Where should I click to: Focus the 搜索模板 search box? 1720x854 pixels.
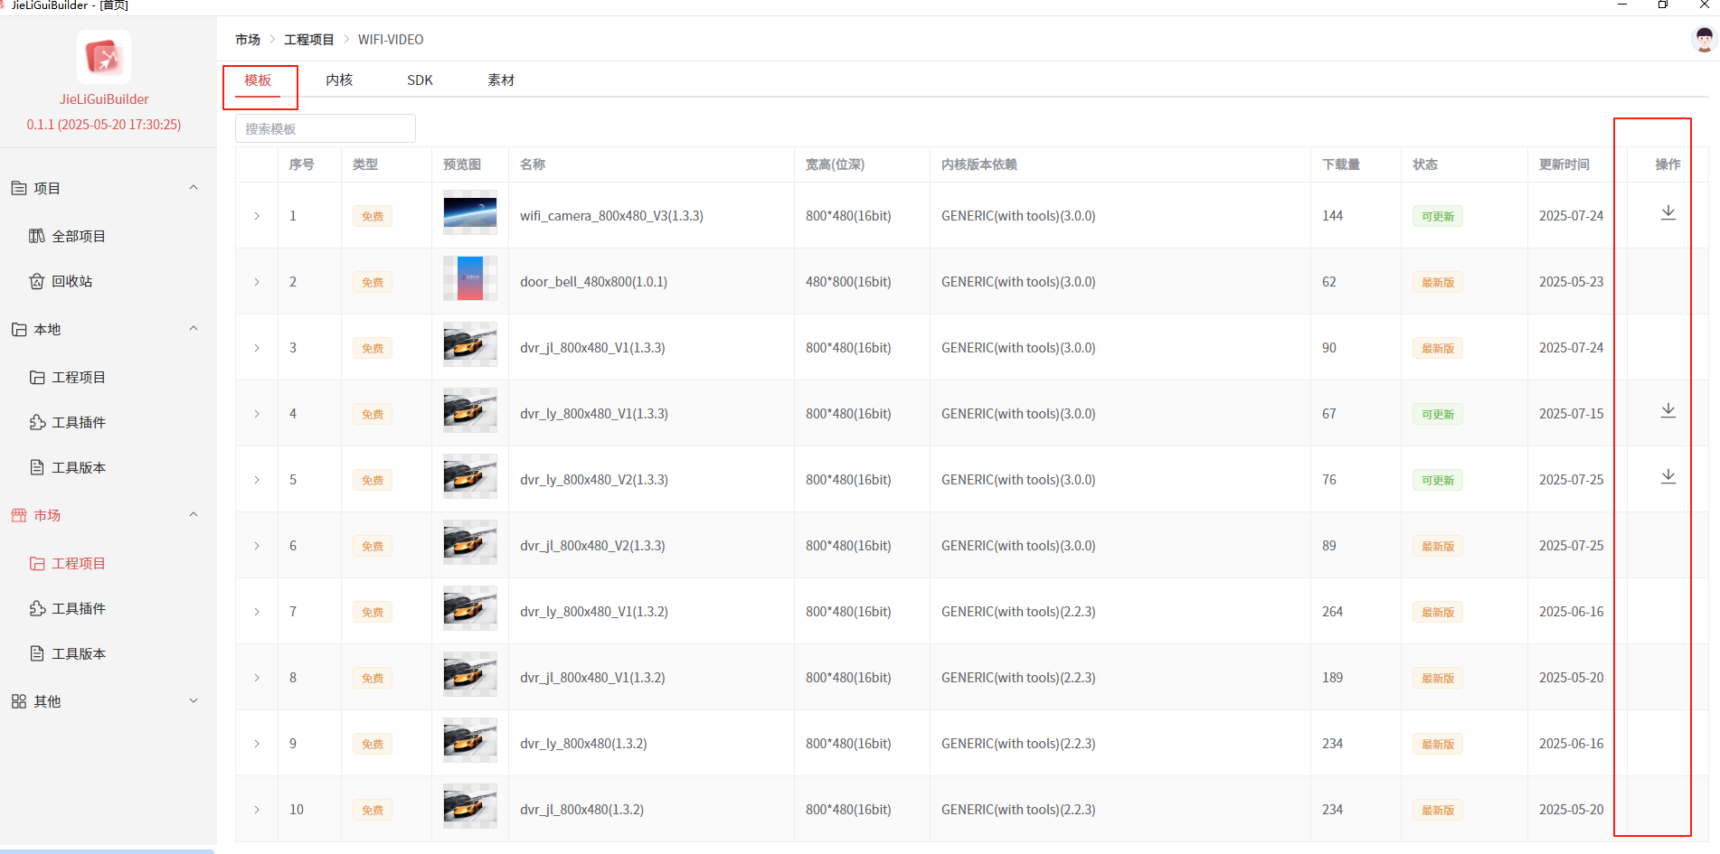(x=326, y=128)
